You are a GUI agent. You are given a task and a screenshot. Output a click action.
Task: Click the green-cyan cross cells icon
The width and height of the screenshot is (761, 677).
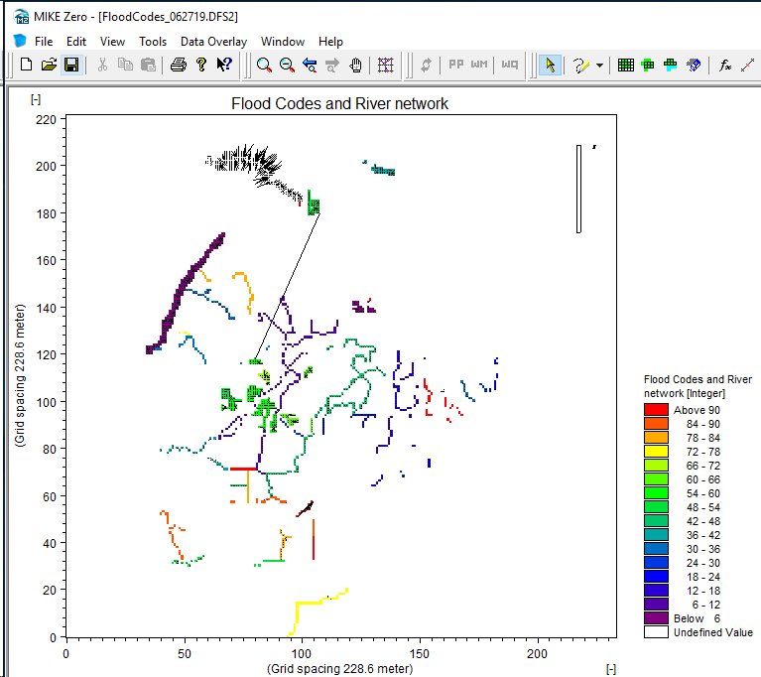[x=671, y=65]
